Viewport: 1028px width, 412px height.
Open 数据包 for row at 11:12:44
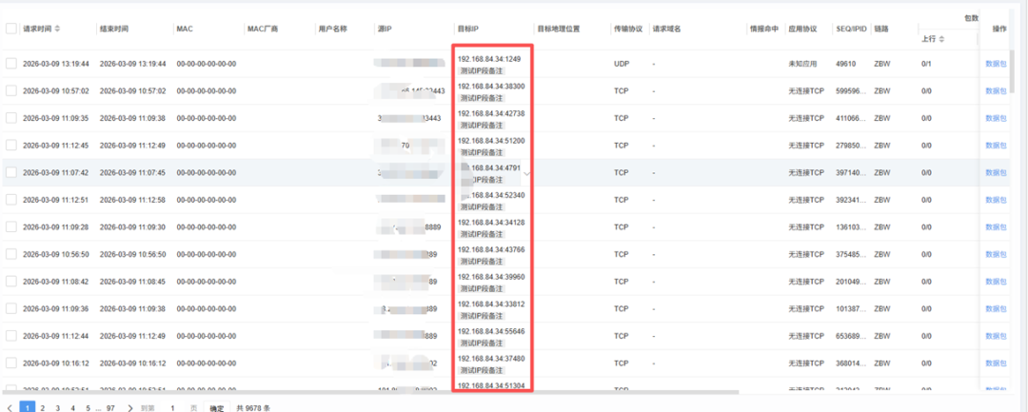click(996, 335)
